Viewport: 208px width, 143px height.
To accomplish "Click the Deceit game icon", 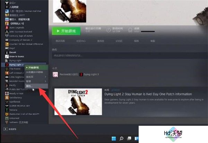I will (x=7, y=52).
